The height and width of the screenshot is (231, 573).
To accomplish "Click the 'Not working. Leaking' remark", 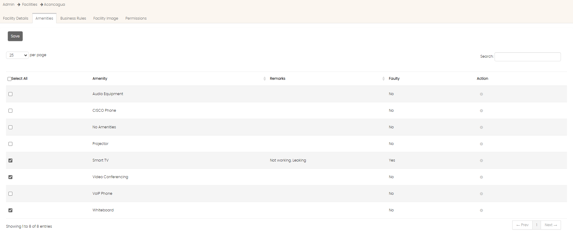I will coord(288,160).
